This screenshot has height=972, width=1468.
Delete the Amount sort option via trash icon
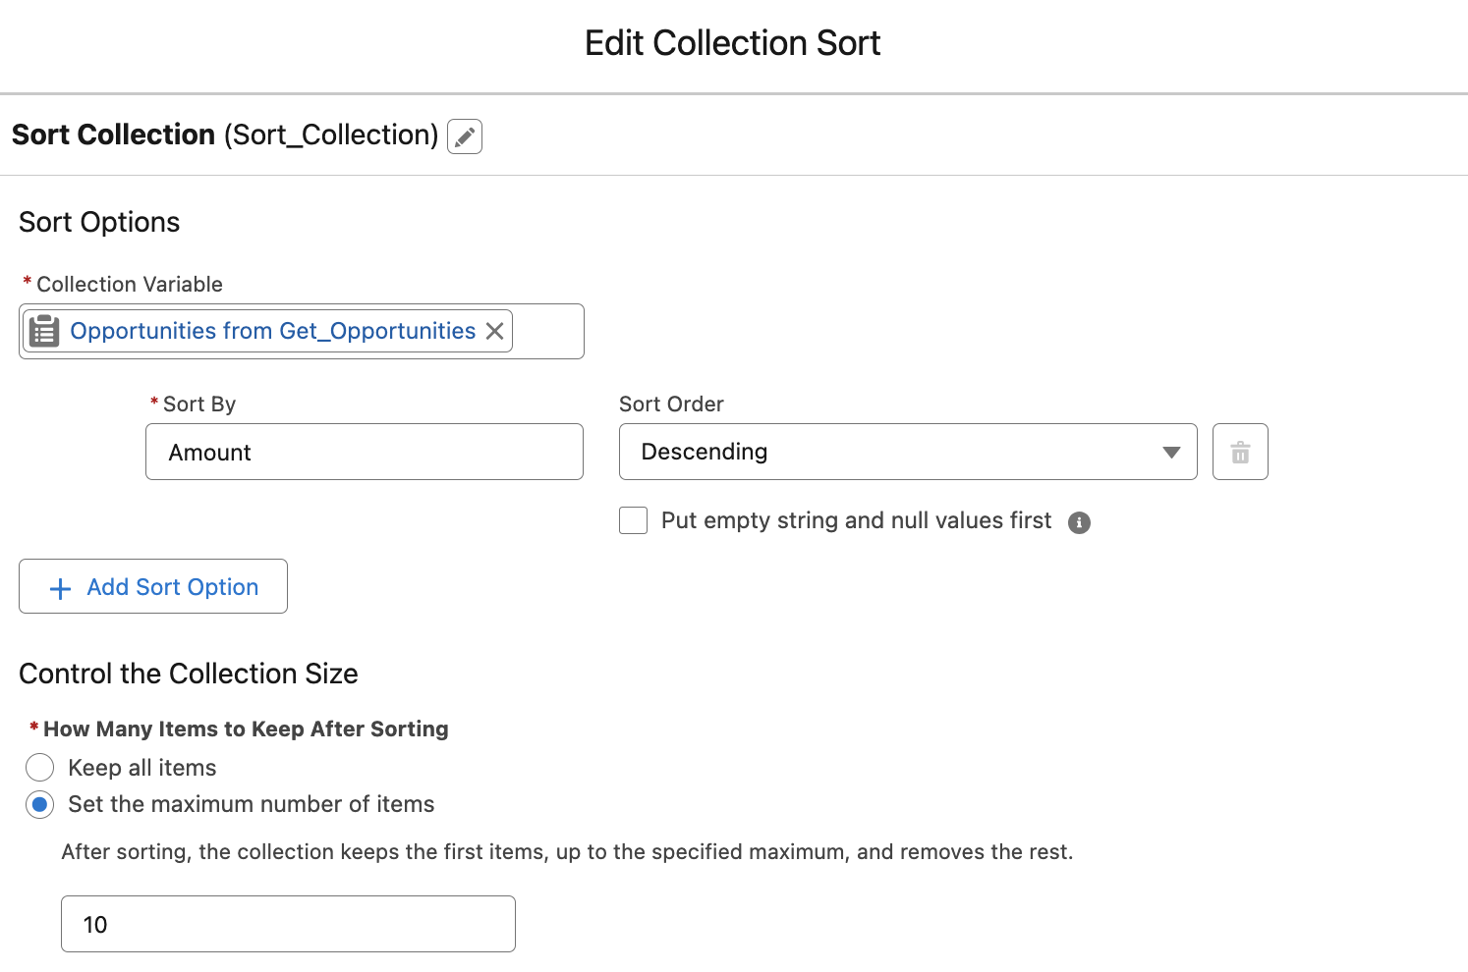1239,452
